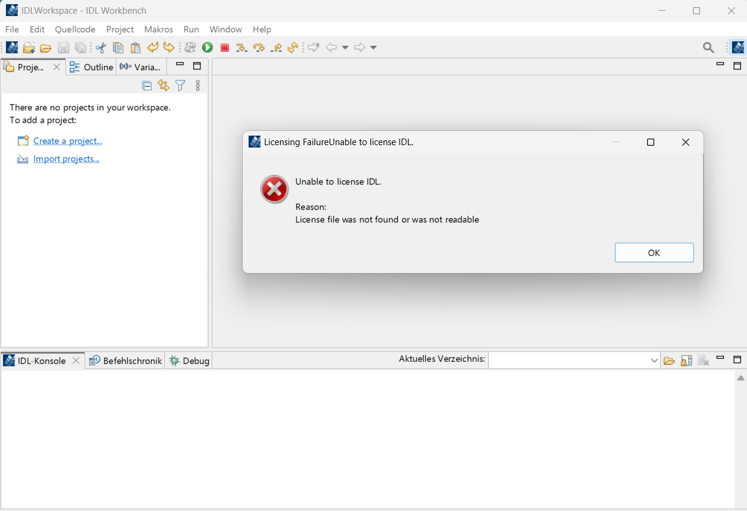Click the Copy toolbar icon
The image size is (747, 511).
pos(118,48)
